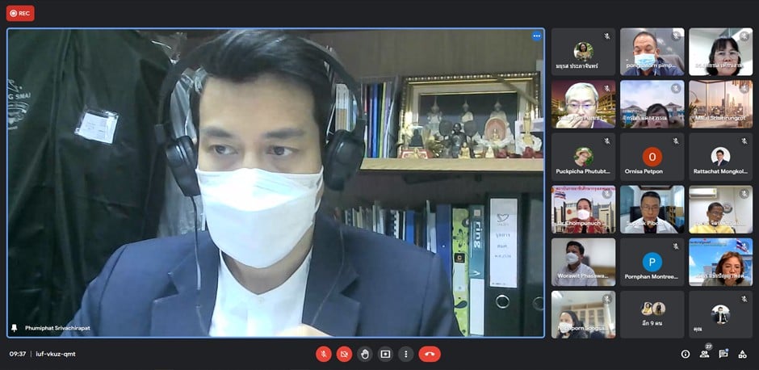
Task: Open the meeting details info icon
Action: coord(686,354)
